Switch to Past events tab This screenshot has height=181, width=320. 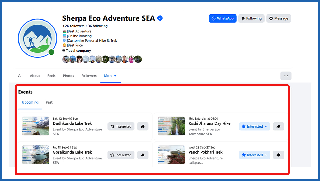pos(49,102)
